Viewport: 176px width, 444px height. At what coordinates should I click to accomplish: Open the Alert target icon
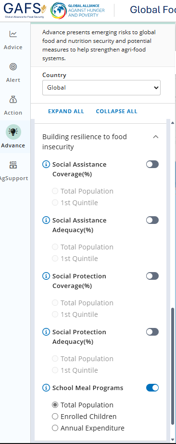(x=13, y=67)
